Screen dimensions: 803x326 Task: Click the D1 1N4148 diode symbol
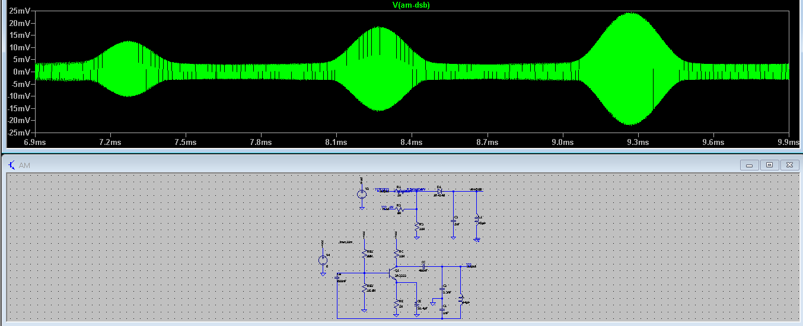point(440,191)
